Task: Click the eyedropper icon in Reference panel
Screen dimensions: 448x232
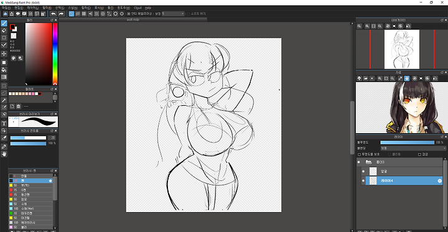Action: click(x=400, y=78)
